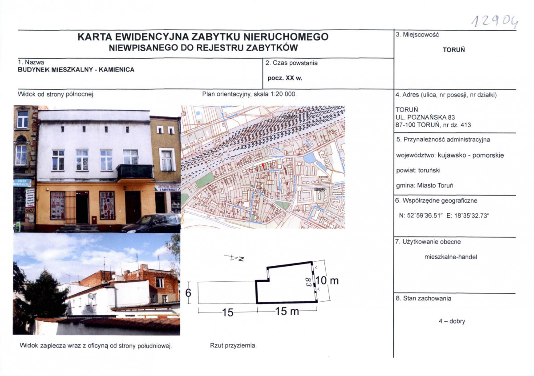The height and width of the screenshot is (376, 534).
Task: Click TORUŃ in the Miejscowość field
Action: (x=453, y=50)
